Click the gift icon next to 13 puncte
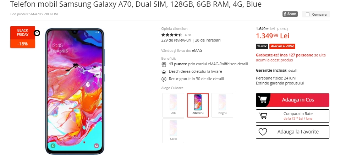Image resolution: width=340 pixels, height=159 pixels. (x=164, y=65)
